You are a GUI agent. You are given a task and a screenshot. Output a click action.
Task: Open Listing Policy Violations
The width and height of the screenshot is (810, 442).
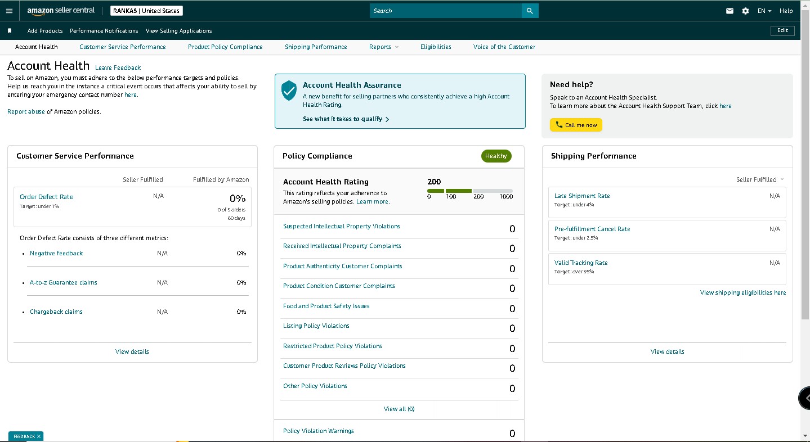316,326
